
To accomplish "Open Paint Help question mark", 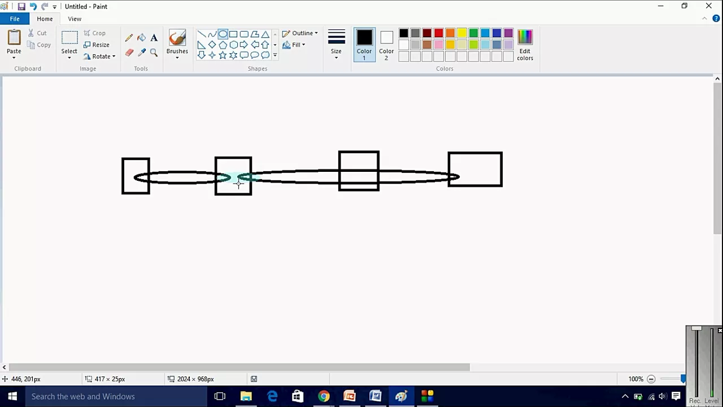I will click(x=716, y=19).
